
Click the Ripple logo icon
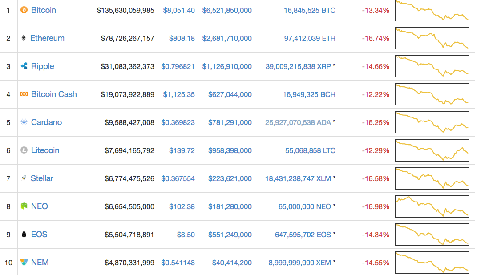point(24,66)
